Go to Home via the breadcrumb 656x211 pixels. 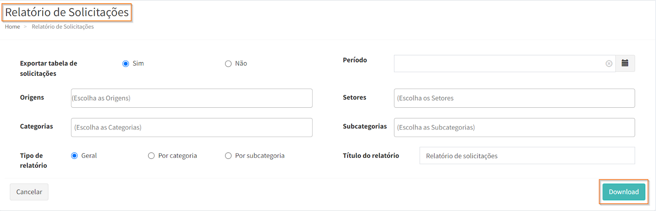point(12,27)
